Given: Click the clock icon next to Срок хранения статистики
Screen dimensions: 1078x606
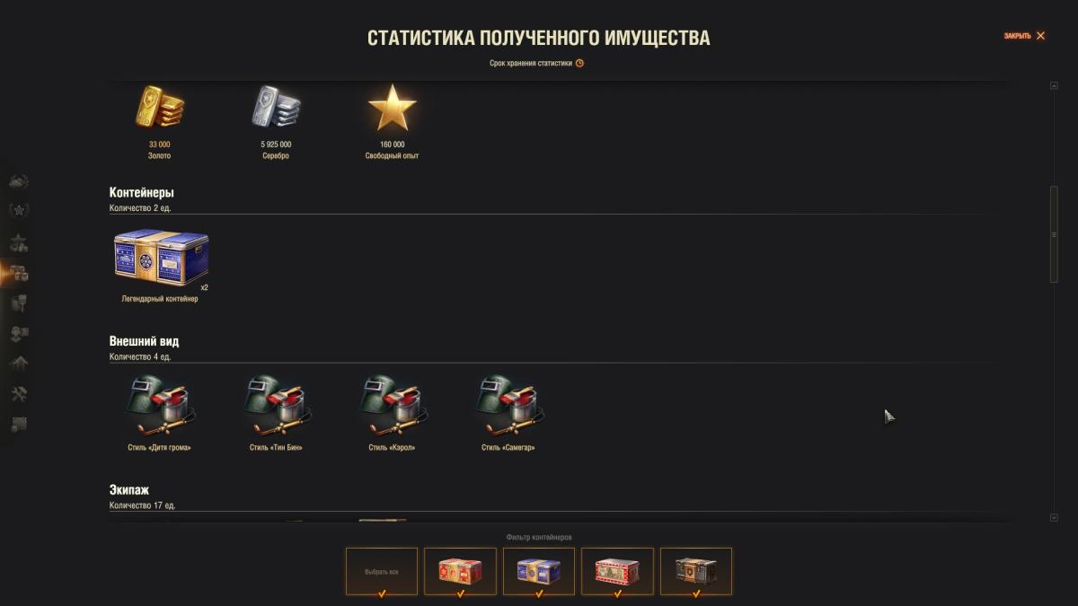Looking at the screenshot, I should coord(579,63).
